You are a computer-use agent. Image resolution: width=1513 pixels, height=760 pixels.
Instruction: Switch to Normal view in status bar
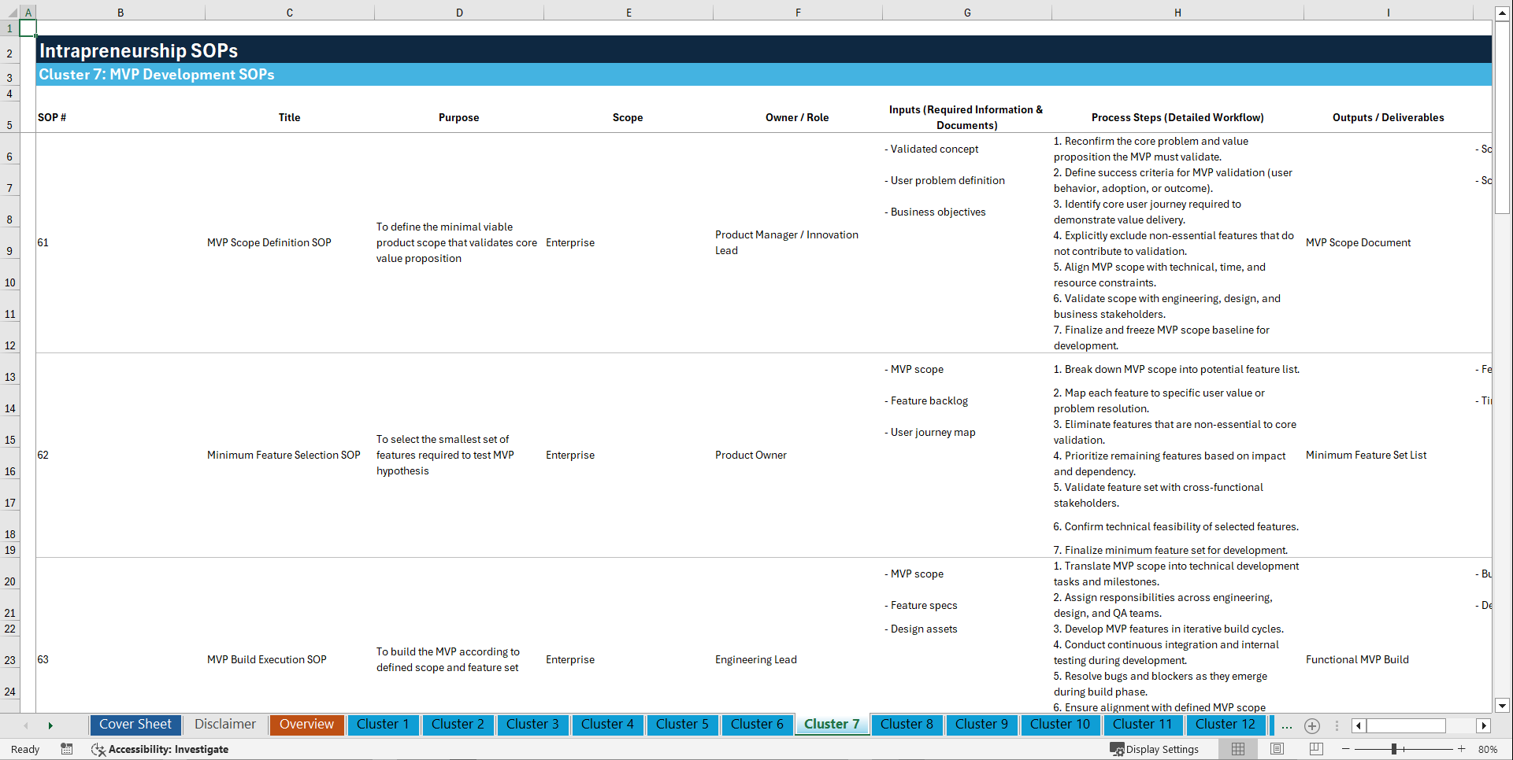(x=1237, y=749)
